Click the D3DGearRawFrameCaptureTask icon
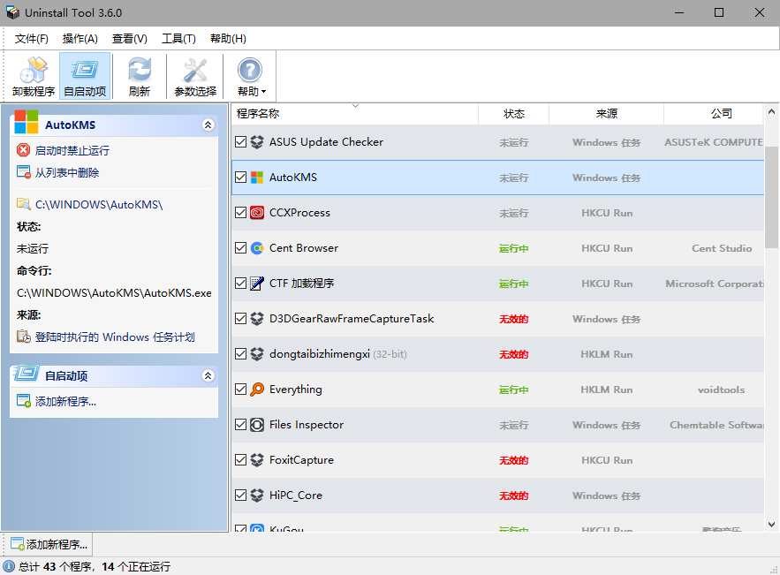This screenshot has width=780, height=575. point(257,319)
